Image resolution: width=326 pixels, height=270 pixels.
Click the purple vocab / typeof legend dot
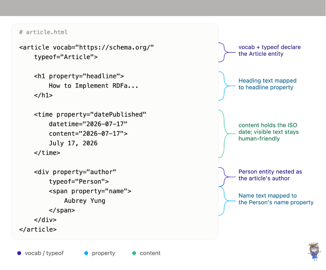pyautogui.click(x=19, y=253)
